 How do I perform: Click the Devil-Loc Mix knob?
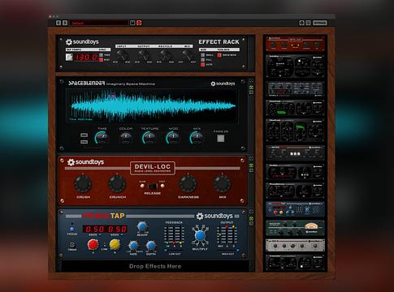(223, 183)
